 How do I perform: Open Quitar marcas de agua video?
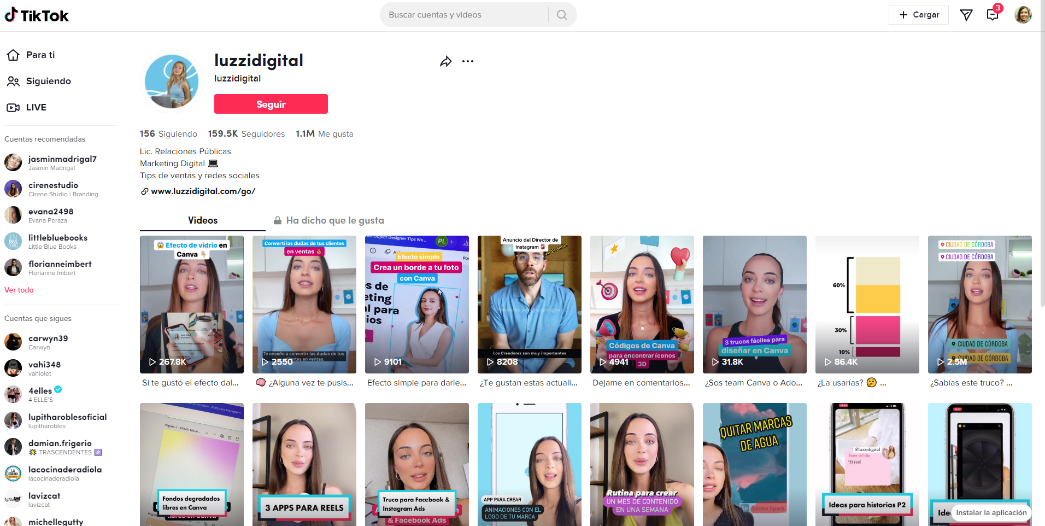(x=755, y=465)
